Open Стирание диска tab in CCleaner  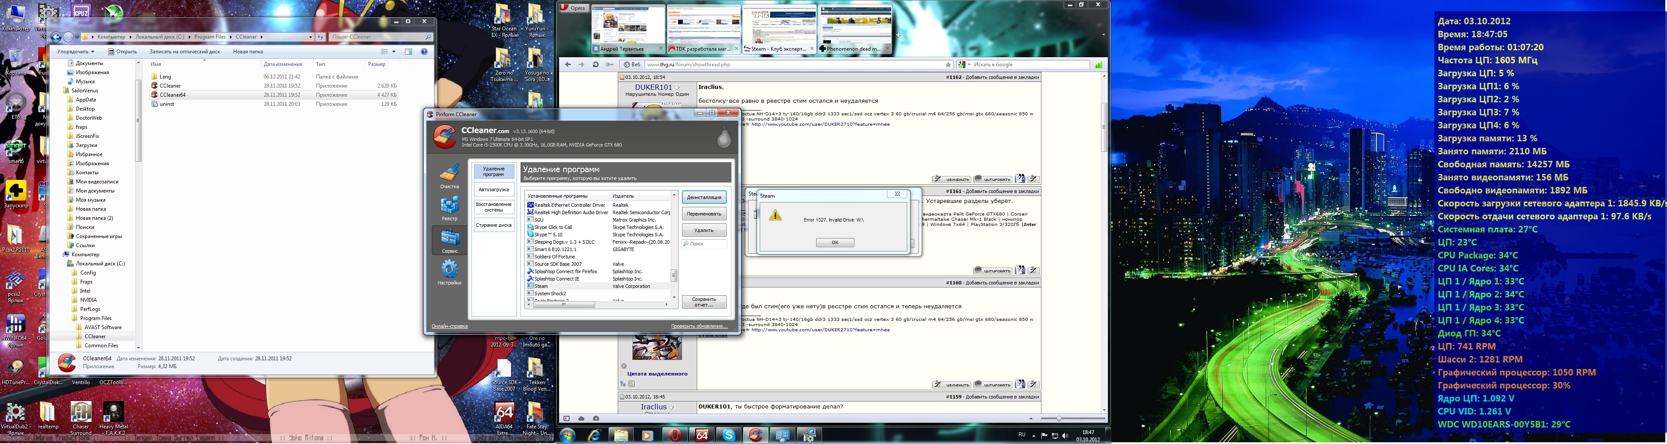494,225
